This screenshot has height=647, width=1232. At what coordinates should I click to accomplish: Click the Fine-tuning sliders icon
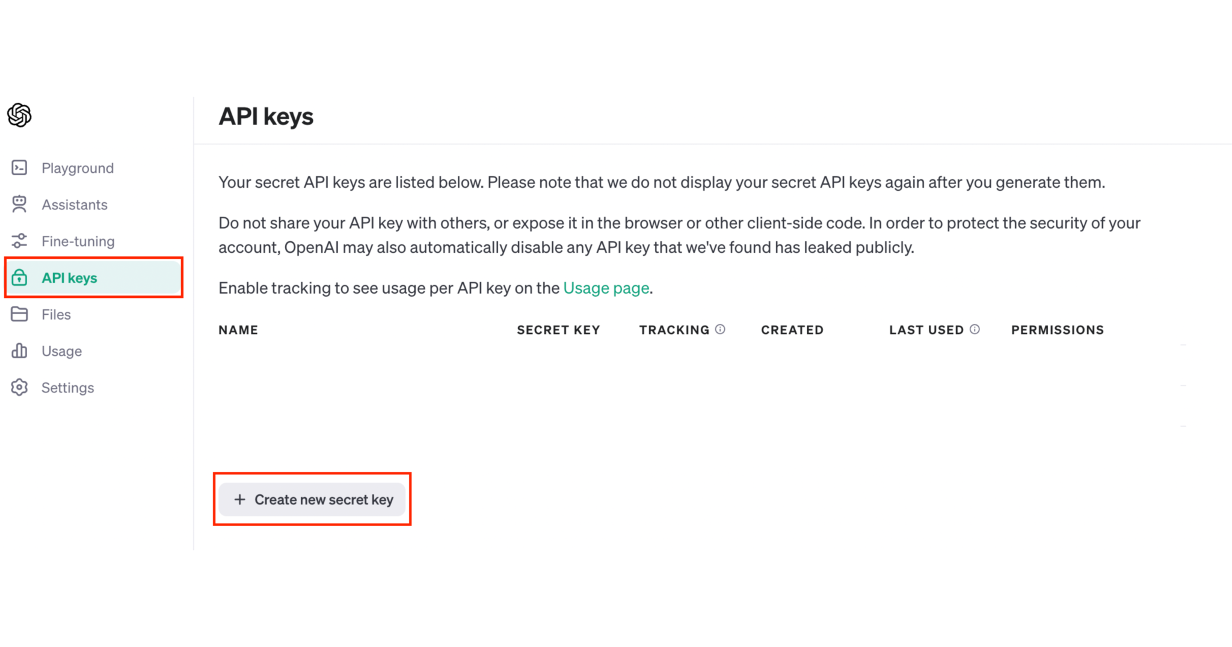point(19,241)
